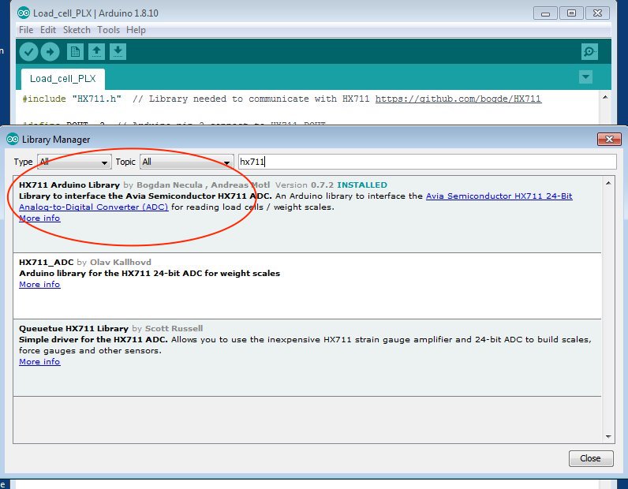628x489 pixels.
Task: Close the Library Manager with the red X
Action: 609,139
